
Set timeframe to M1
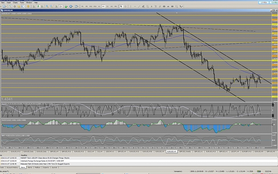point(82,6)
